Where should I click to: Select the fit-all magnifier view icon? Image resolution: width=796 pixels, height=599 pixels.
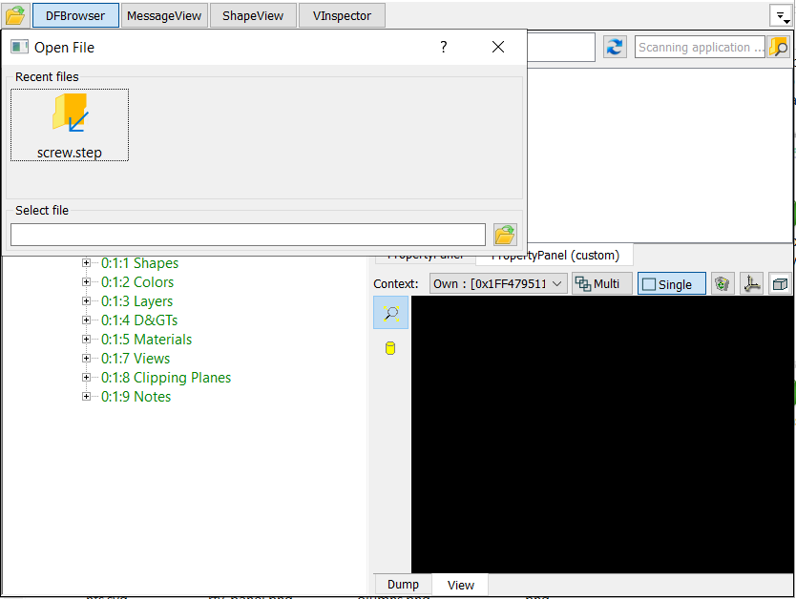pos(390,313)
